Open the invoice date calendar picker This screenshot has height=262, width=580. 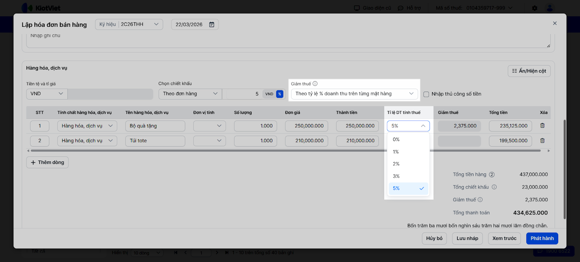pyautogui.click(x=212, y=25)
